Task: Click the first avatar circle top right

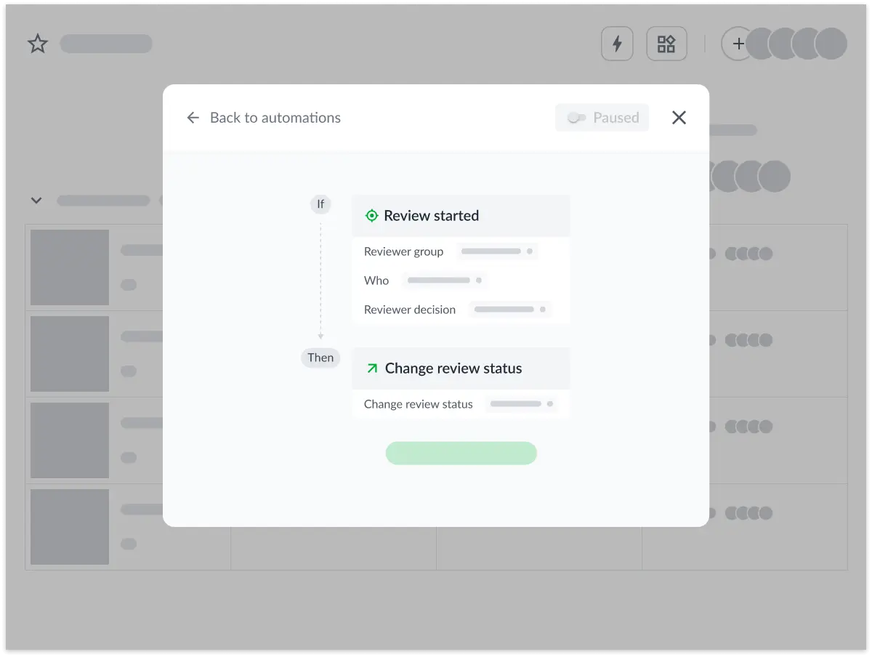Action: [760, 44]
